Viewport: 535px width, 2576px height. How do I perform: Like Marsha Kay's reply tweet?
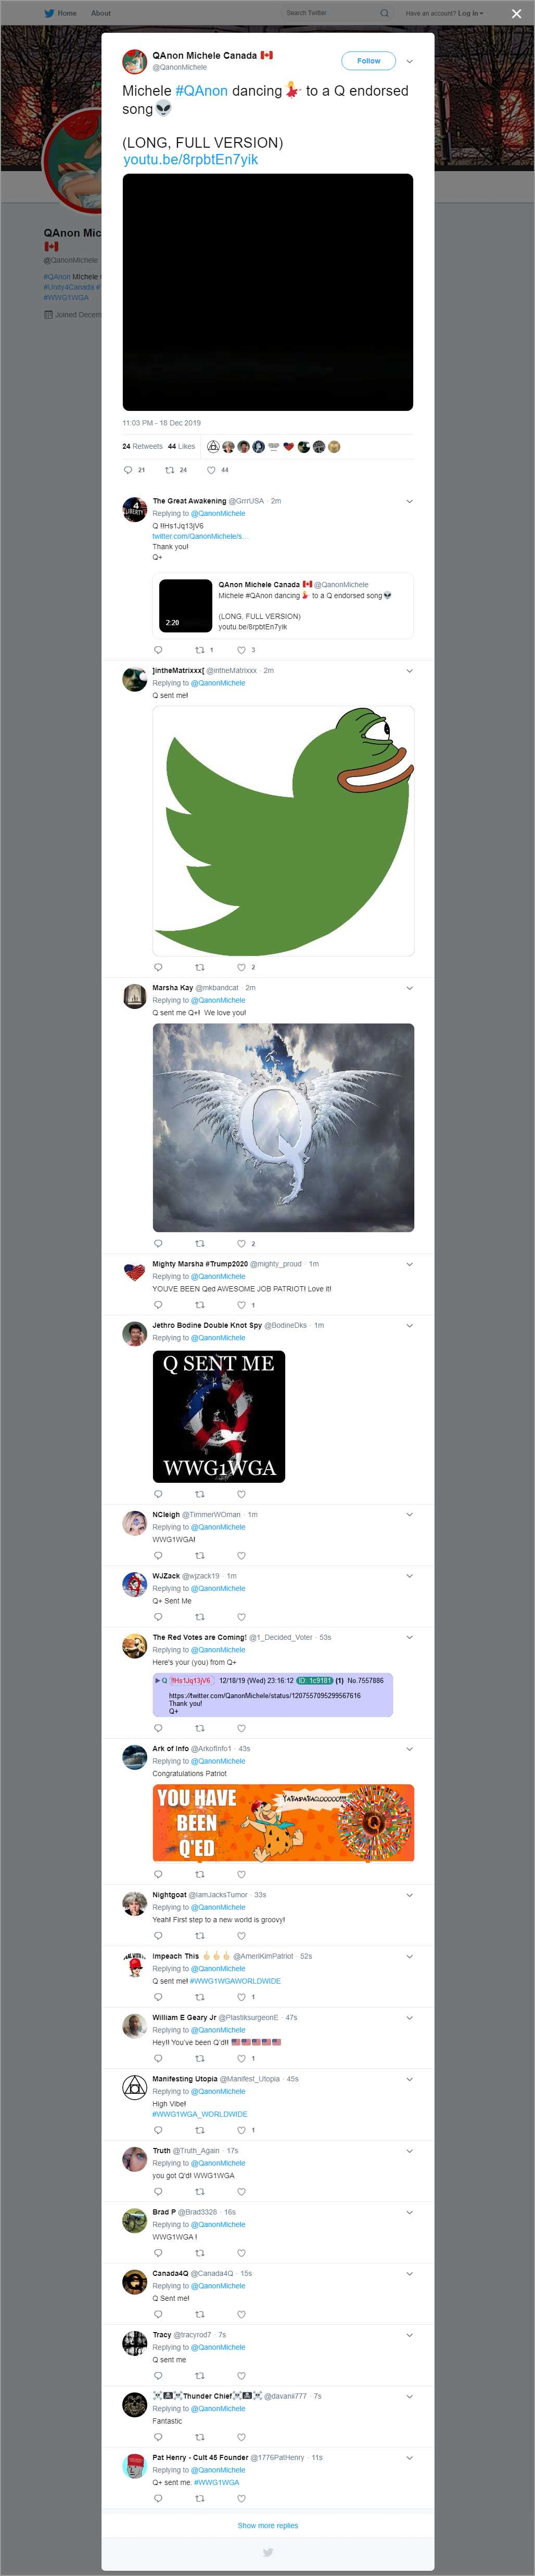pyautogui.click(x=241, y=1244)
